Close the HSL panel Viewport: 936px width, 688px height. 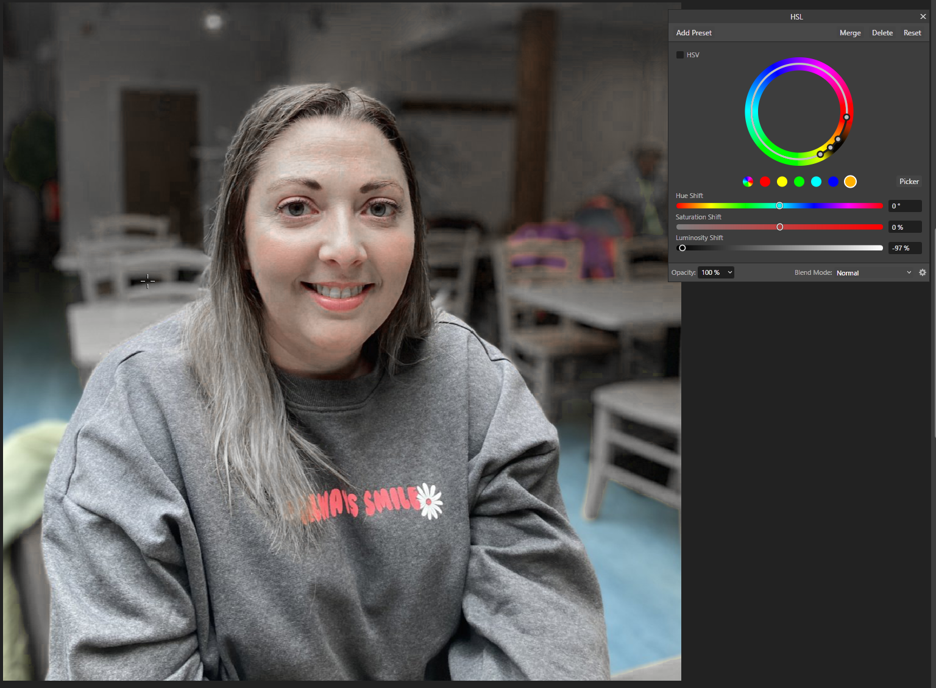923,16
